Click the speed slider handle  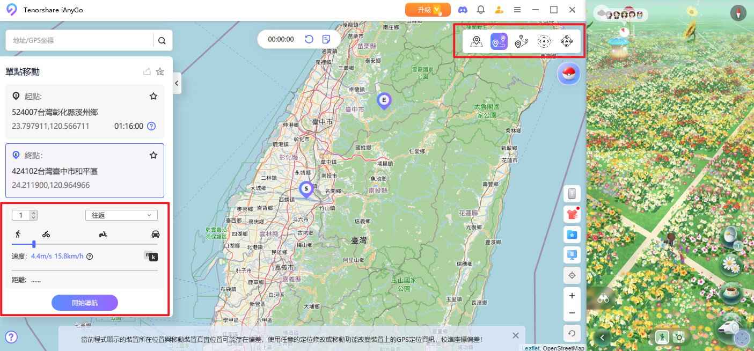pyautogui.click(x=34, y=244)
